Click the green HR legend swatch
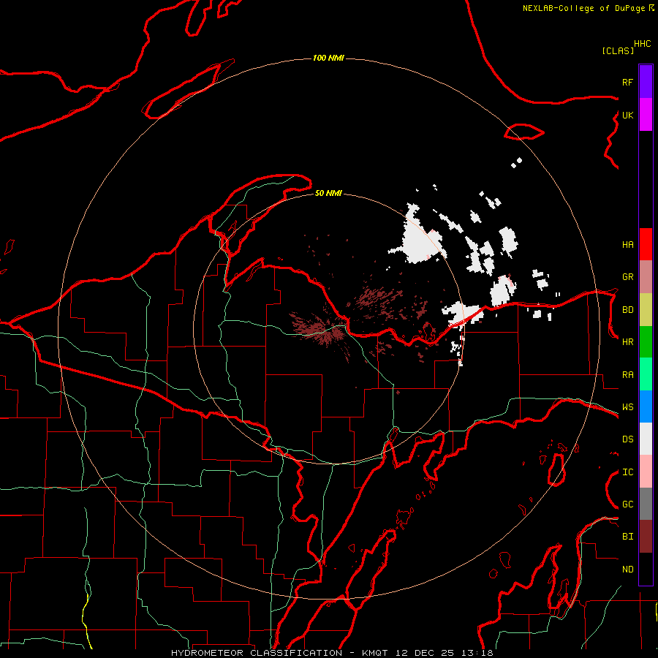 coord(646,341)
